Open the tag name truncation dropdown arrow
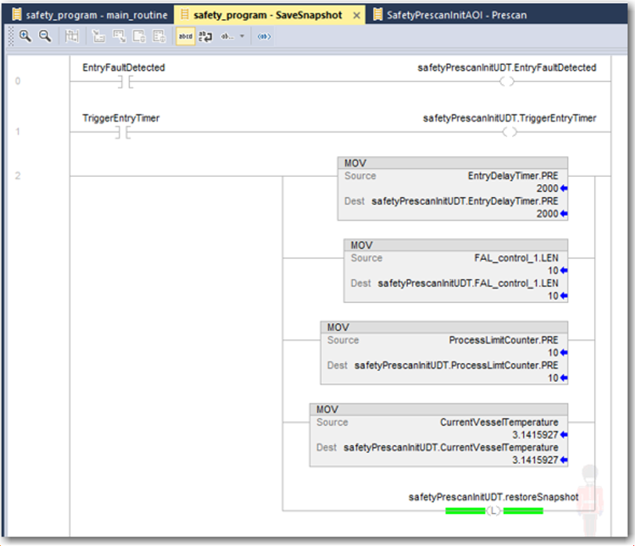The image size is (635, 546). pyautogui.click(x=241, y=36)
